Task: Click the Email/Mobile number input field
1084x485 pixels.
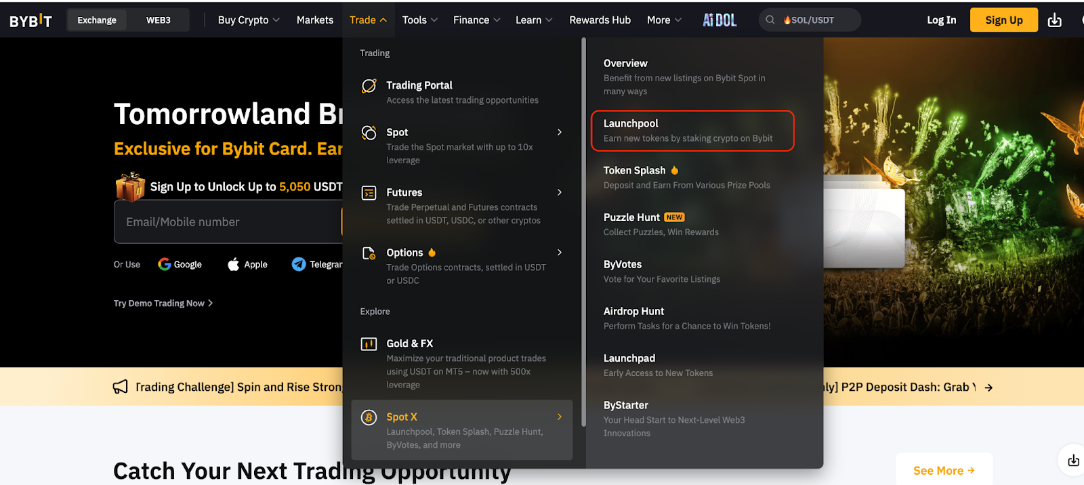Action: point(228,222)
